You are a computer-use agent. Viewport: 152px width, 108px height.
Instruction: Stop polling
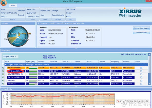[42, 15]
